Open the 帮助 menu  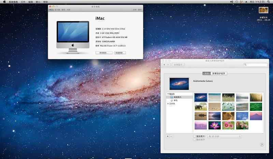(x=45, y=2)
